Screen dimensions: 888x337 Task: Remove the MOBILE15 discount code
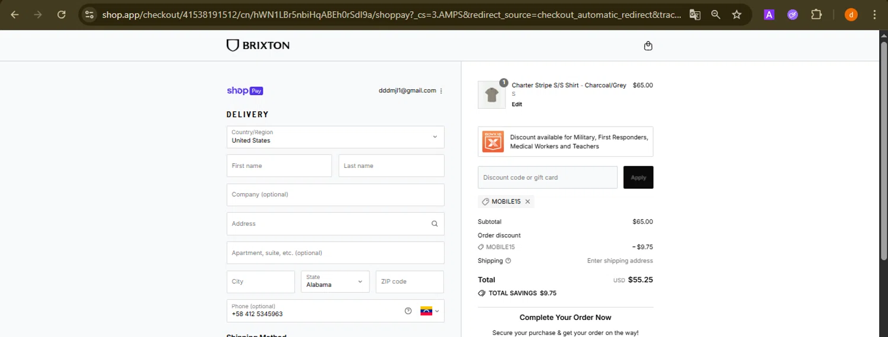tap(527, 202)
